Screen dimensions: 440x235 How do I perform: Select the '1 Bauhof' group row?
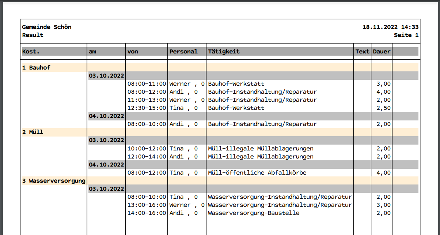(36, 68)
